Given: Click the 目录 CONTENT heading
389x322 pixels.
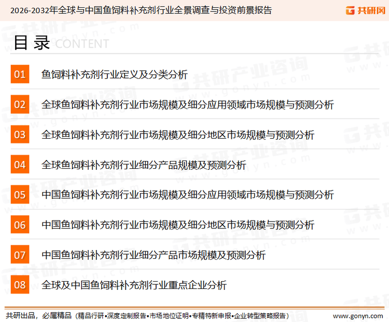Looking at the screenshot, I should click(x=61, y=43).
